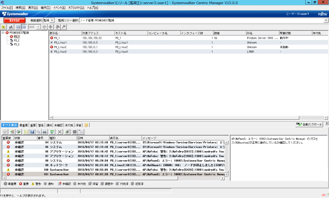The image size is (329, 198).
Task: Switch to map view icon
Action: 18,27
